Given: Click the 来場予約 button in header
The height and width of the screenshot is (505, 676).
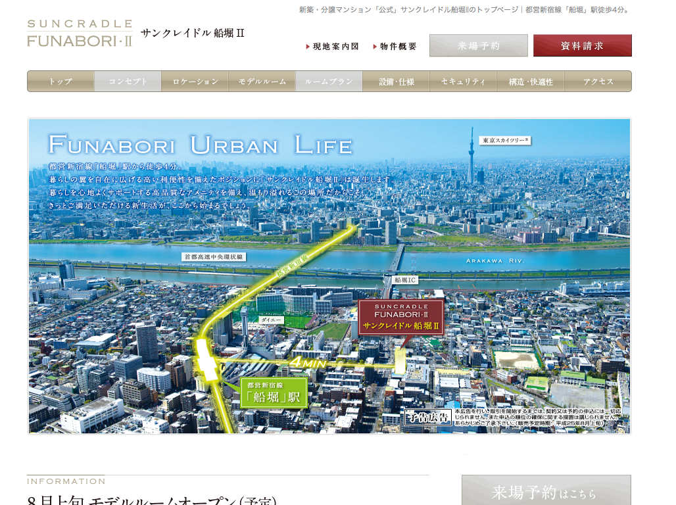Looking at the screenshot, I should tap(478, 46).
